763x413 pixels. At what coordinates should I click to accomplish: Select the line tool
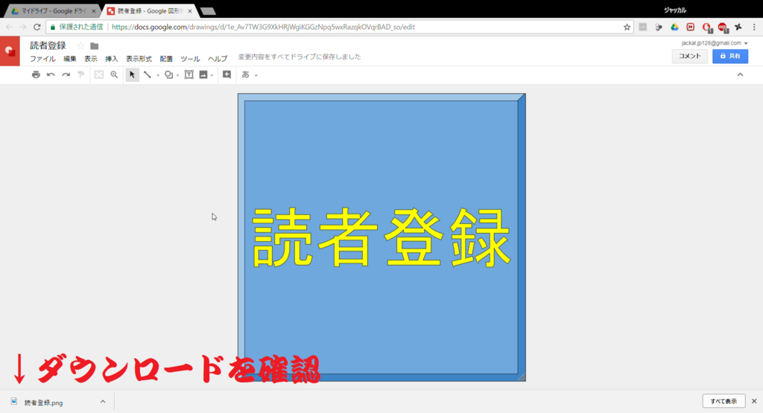click(148, 75)
